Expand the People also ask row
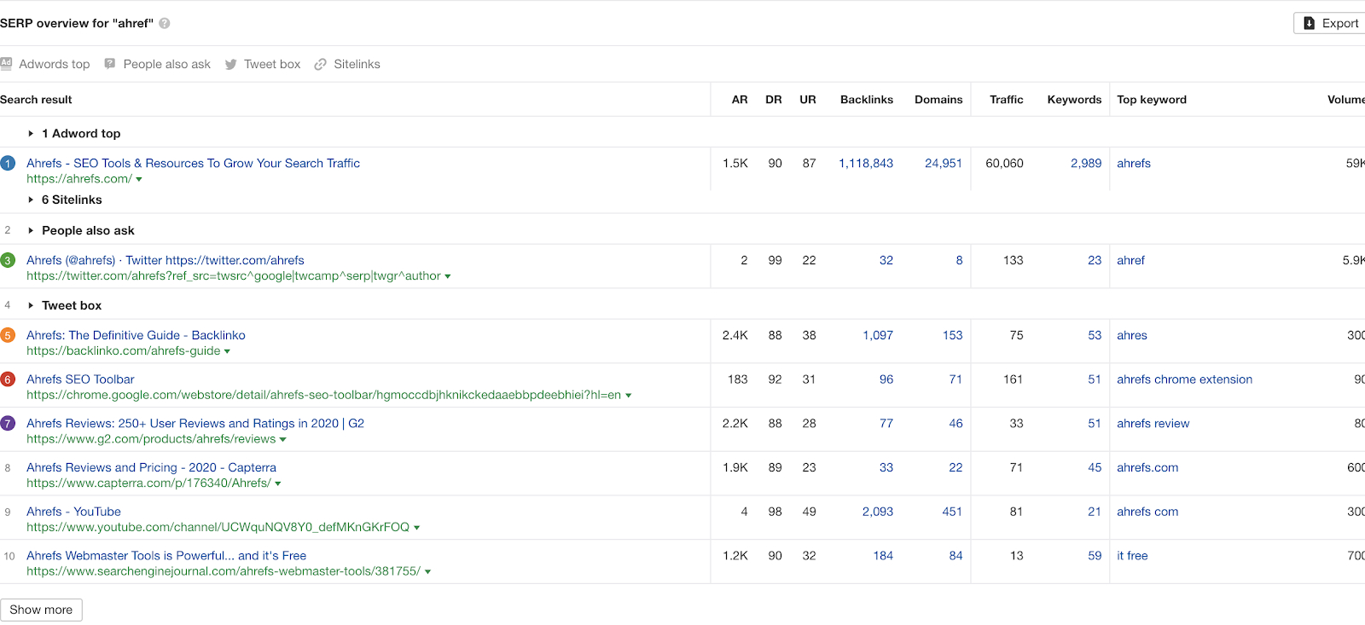The height and width of the screenshot is (625, 1365). pyautogui.click(x=31, y=230)
